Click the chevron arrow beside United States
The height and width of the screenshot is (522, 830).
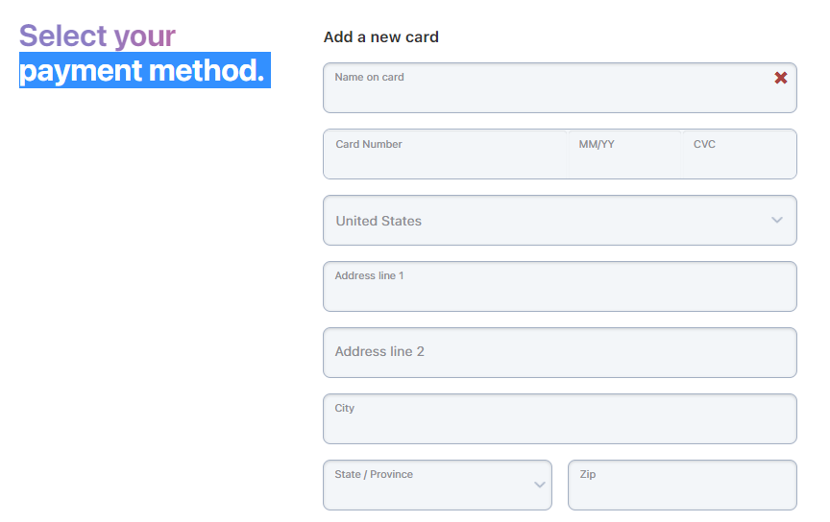[777, 220]
